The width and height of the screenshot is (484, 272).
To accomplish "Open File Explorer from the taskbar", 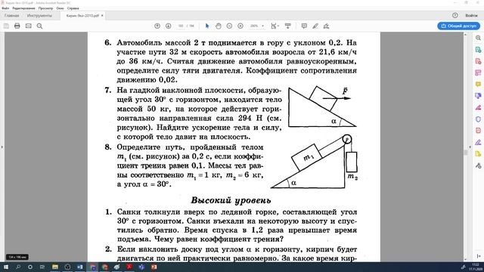I will click(x=55, y=267).
